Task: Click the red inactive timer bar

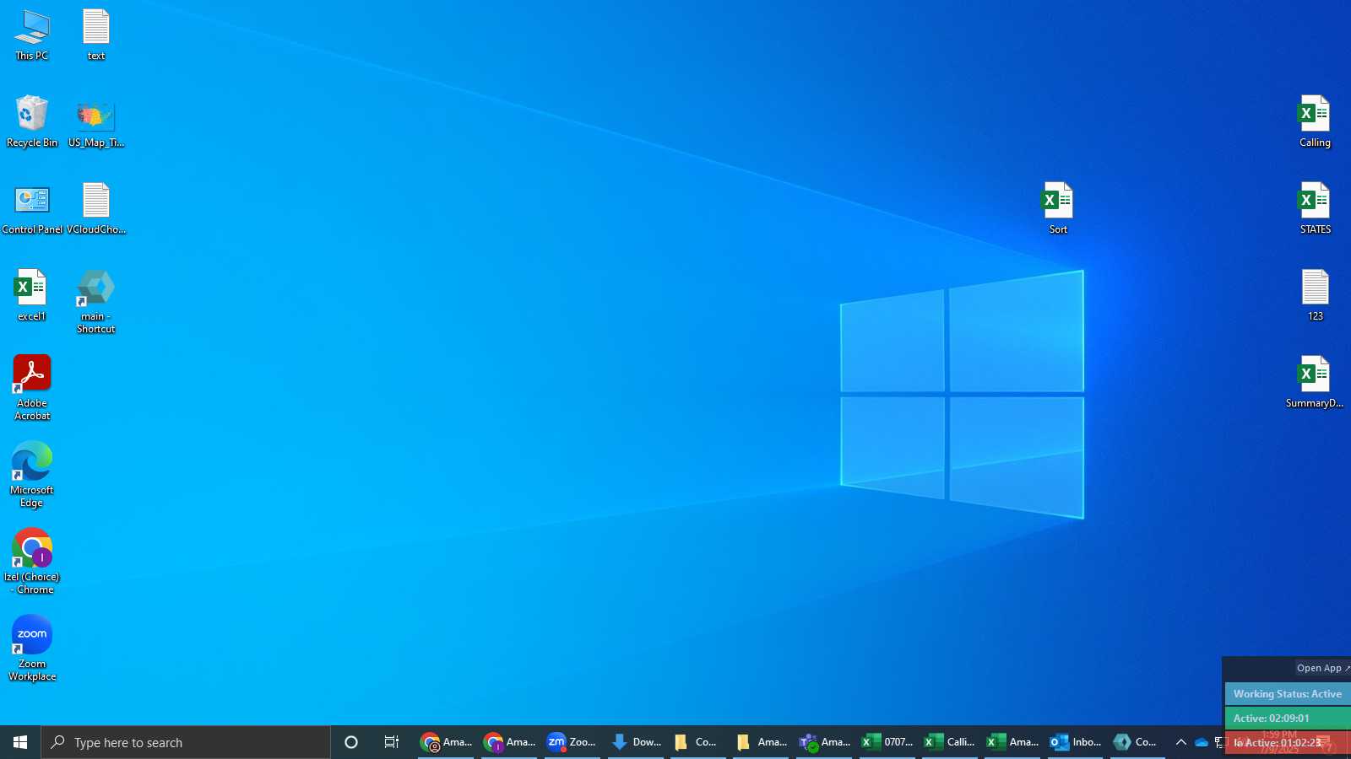Action: (1288, 743)
